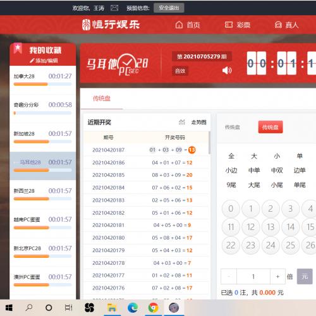This screenshot has height=316, width=316.
Task: Mute sound with the speaker icon
Action: click(227, 70)
